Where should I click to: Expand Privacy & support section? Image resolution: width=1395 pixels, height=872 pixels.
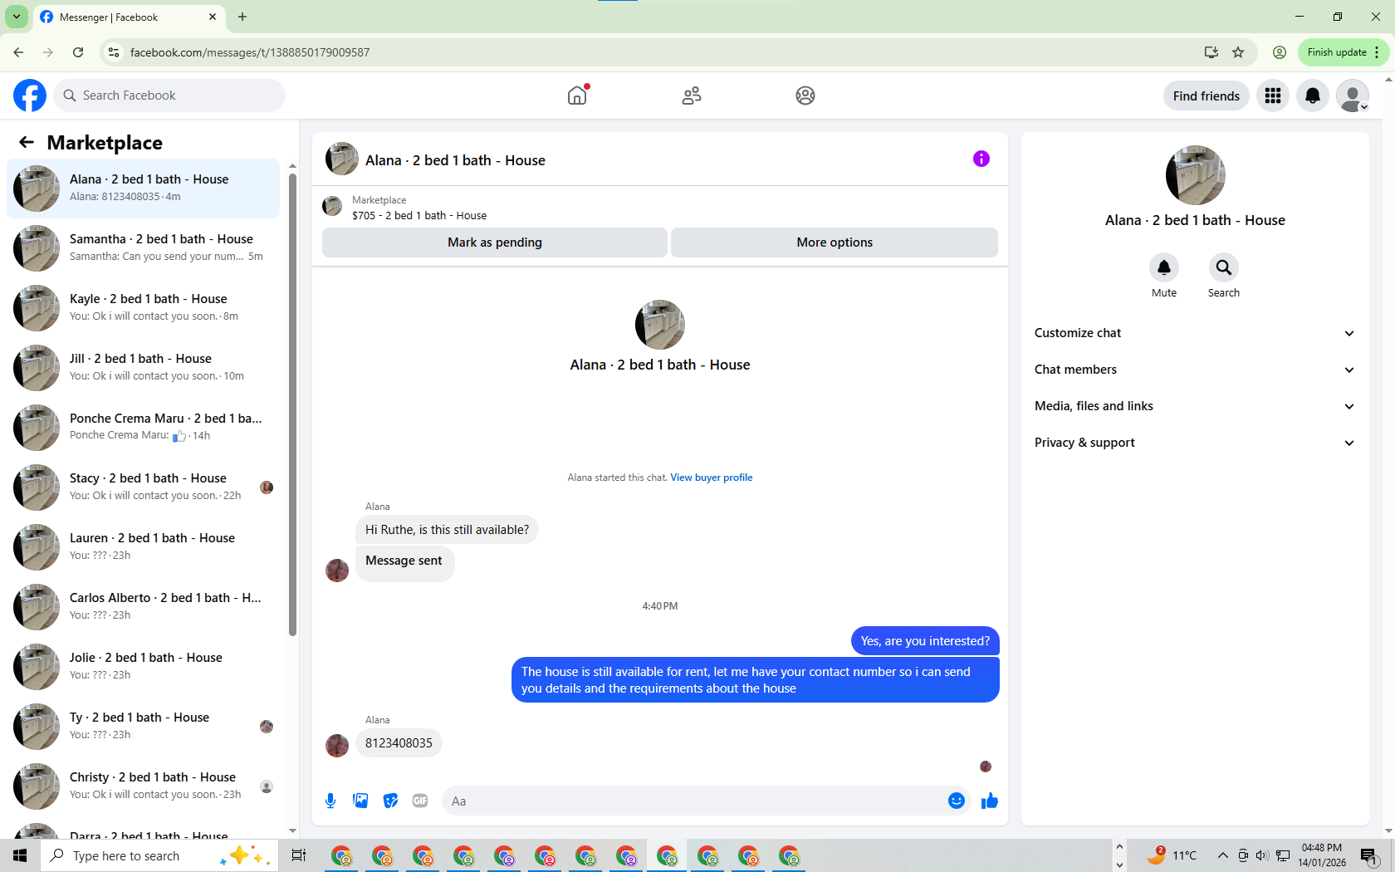(1195, 443)
